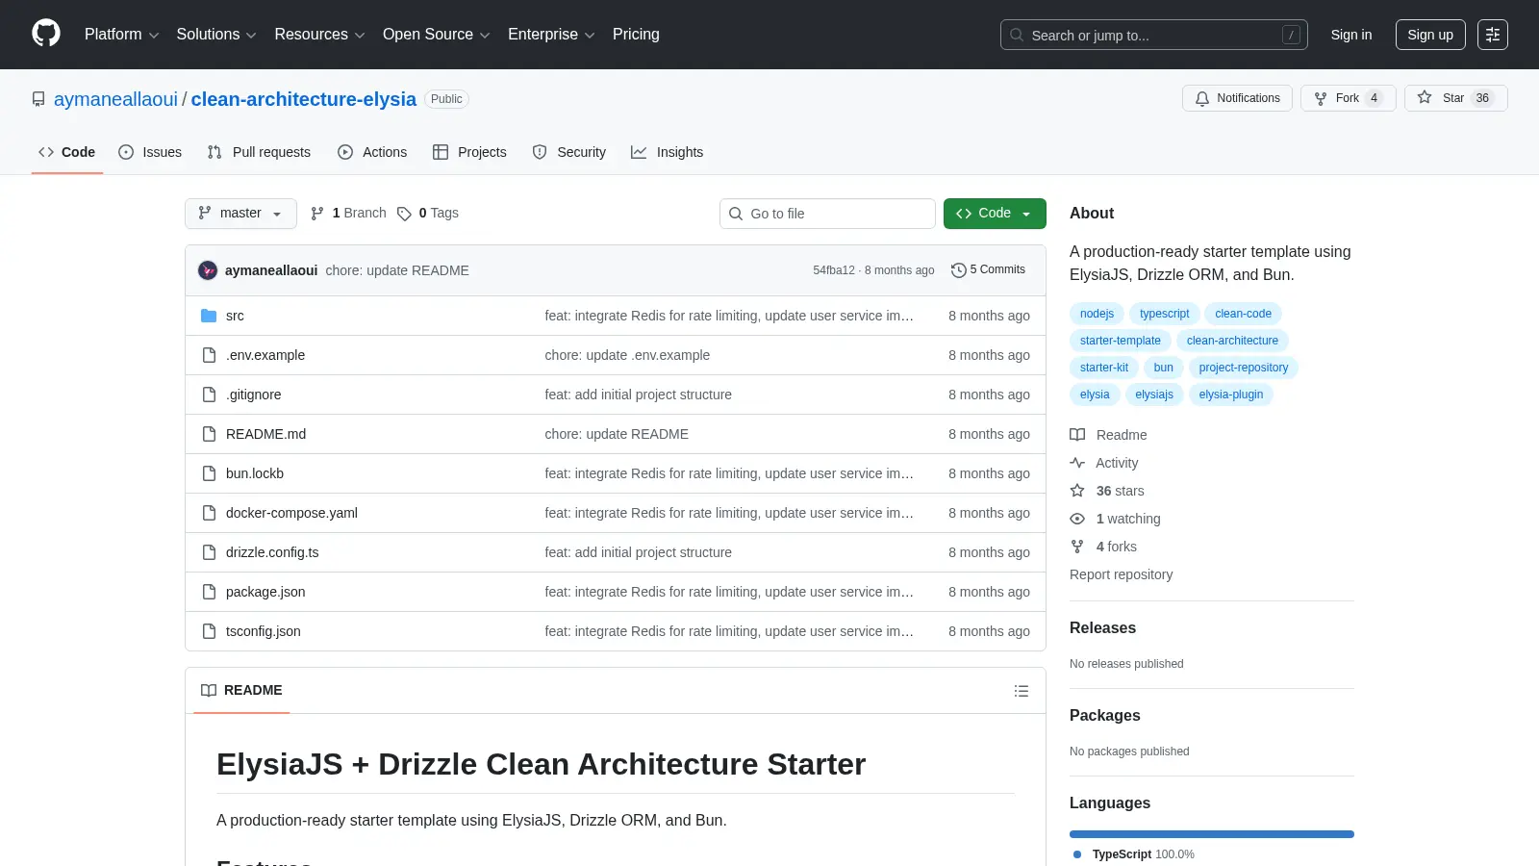
Task: Open the README outline list icon
Action: 1022,691
